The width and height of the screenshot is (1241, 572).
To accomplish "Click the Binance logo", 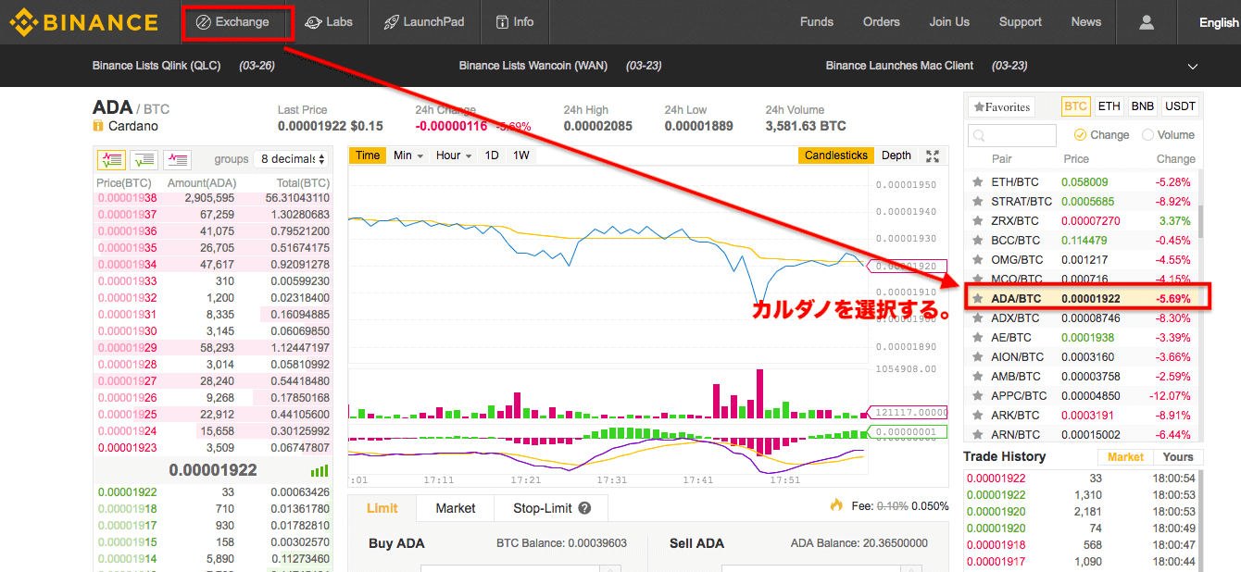I will 83,21.
